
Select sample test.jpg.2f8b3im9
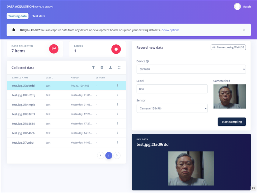pyautogui.click(x=66, y=114)
